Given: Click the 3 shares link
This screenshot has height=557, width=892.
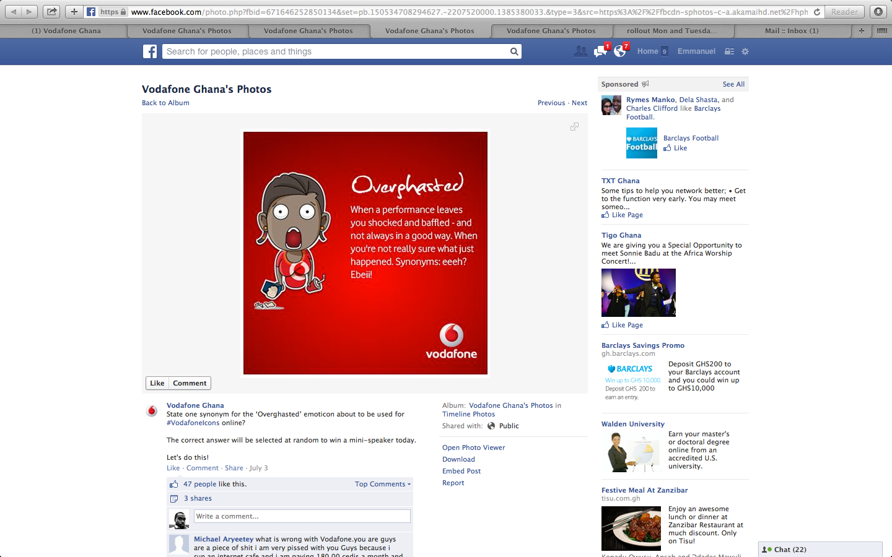Looking at the screenshot, I should tap(198, 498).
